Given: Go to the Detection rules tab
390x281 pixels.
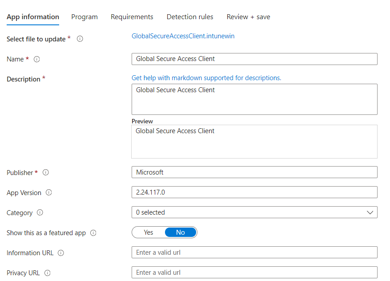Looking at the screenshot, I should click(x=190, y=17).
